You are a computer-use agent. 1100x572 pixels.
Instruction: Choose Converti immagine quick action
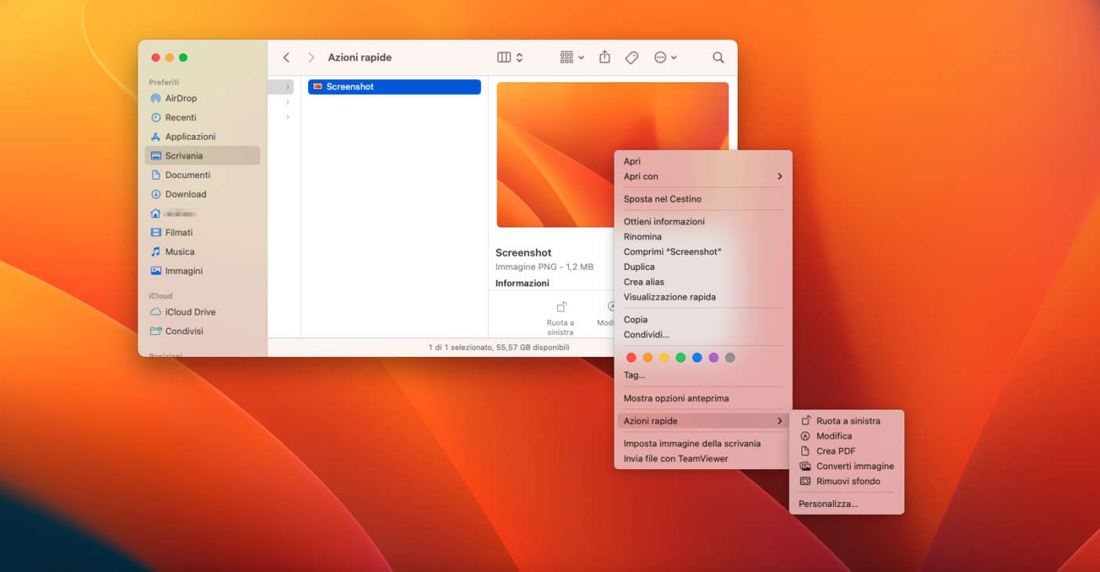pos(854,466)
